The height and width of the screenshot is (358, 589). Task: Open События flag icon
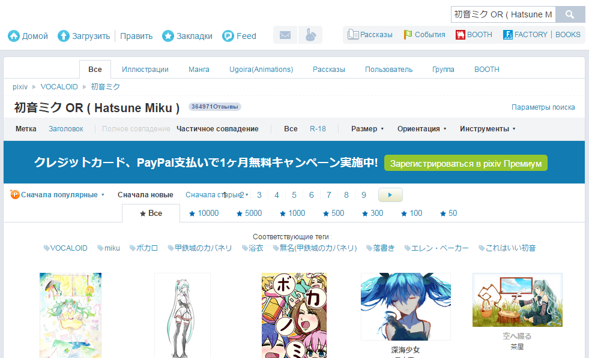(x=408, y=35)
